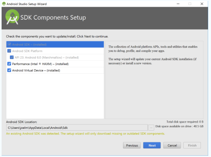Close the Android Studio Setup Wizard window
The image size is (211, 157).
[x=202, y=4]
